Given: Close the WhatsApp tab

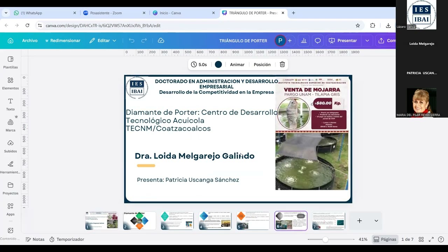Looking at the screenshot, I should point(75,13).
